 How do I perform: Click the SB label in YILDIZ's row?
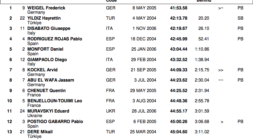(x=240, y=18)
